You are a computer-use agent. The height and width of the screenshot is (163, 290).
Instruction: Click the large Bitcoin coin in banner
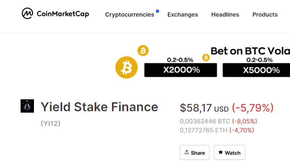pos(126,67)
